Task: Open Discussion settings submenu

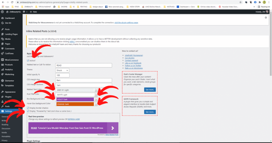Action: 6,129
